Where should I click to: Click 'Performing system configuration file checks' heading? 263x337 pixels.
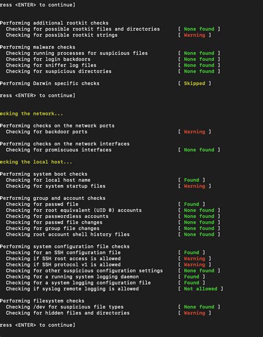pos(64,246)
